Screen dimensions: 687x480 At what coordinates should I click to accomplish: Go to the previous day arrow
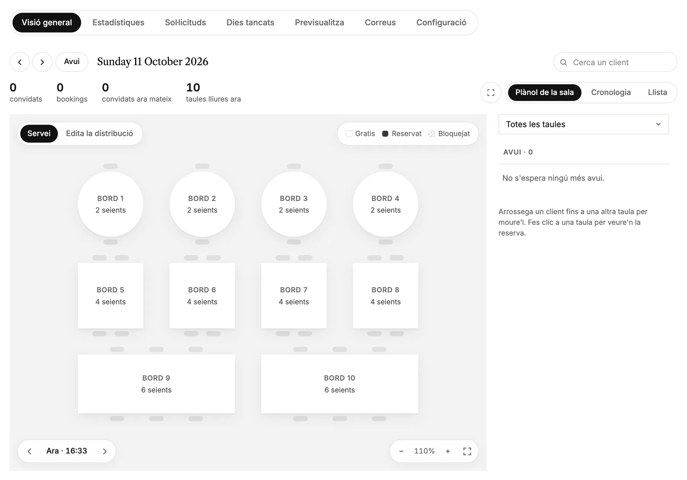(x=19, y=62)
